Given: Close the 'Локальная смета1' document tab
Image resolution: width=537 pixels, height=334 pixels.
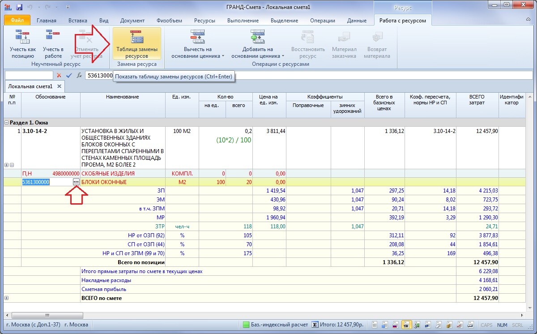Looking at the screenshot, I should point(59,86).
